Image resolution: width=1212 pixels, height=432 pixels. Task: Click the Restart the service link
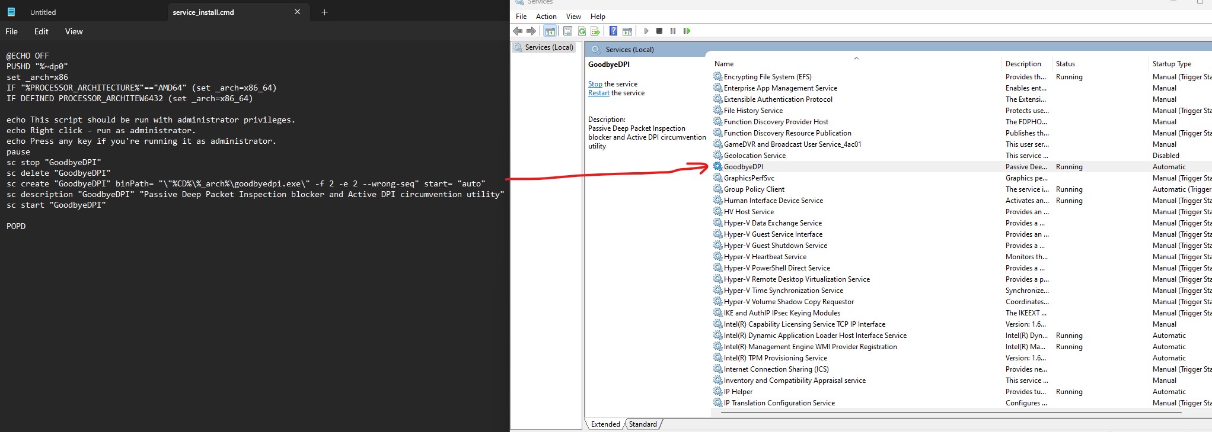(x=599, y=93)
